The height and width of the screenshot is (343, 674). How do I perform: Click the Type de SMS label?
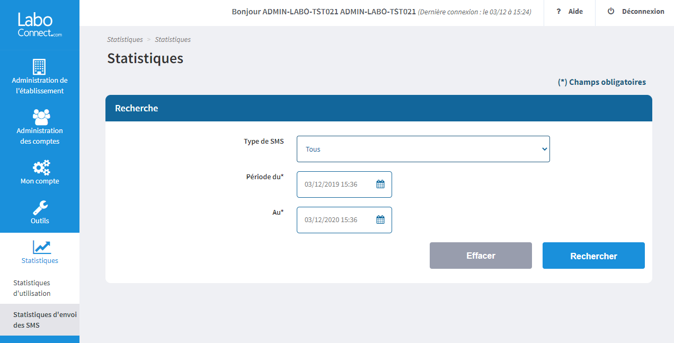264,142
